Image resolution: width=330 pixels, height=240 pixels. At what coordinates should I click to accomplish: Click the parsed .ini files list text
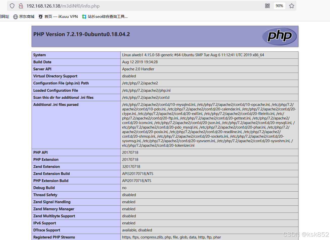[x=209, y=125]
